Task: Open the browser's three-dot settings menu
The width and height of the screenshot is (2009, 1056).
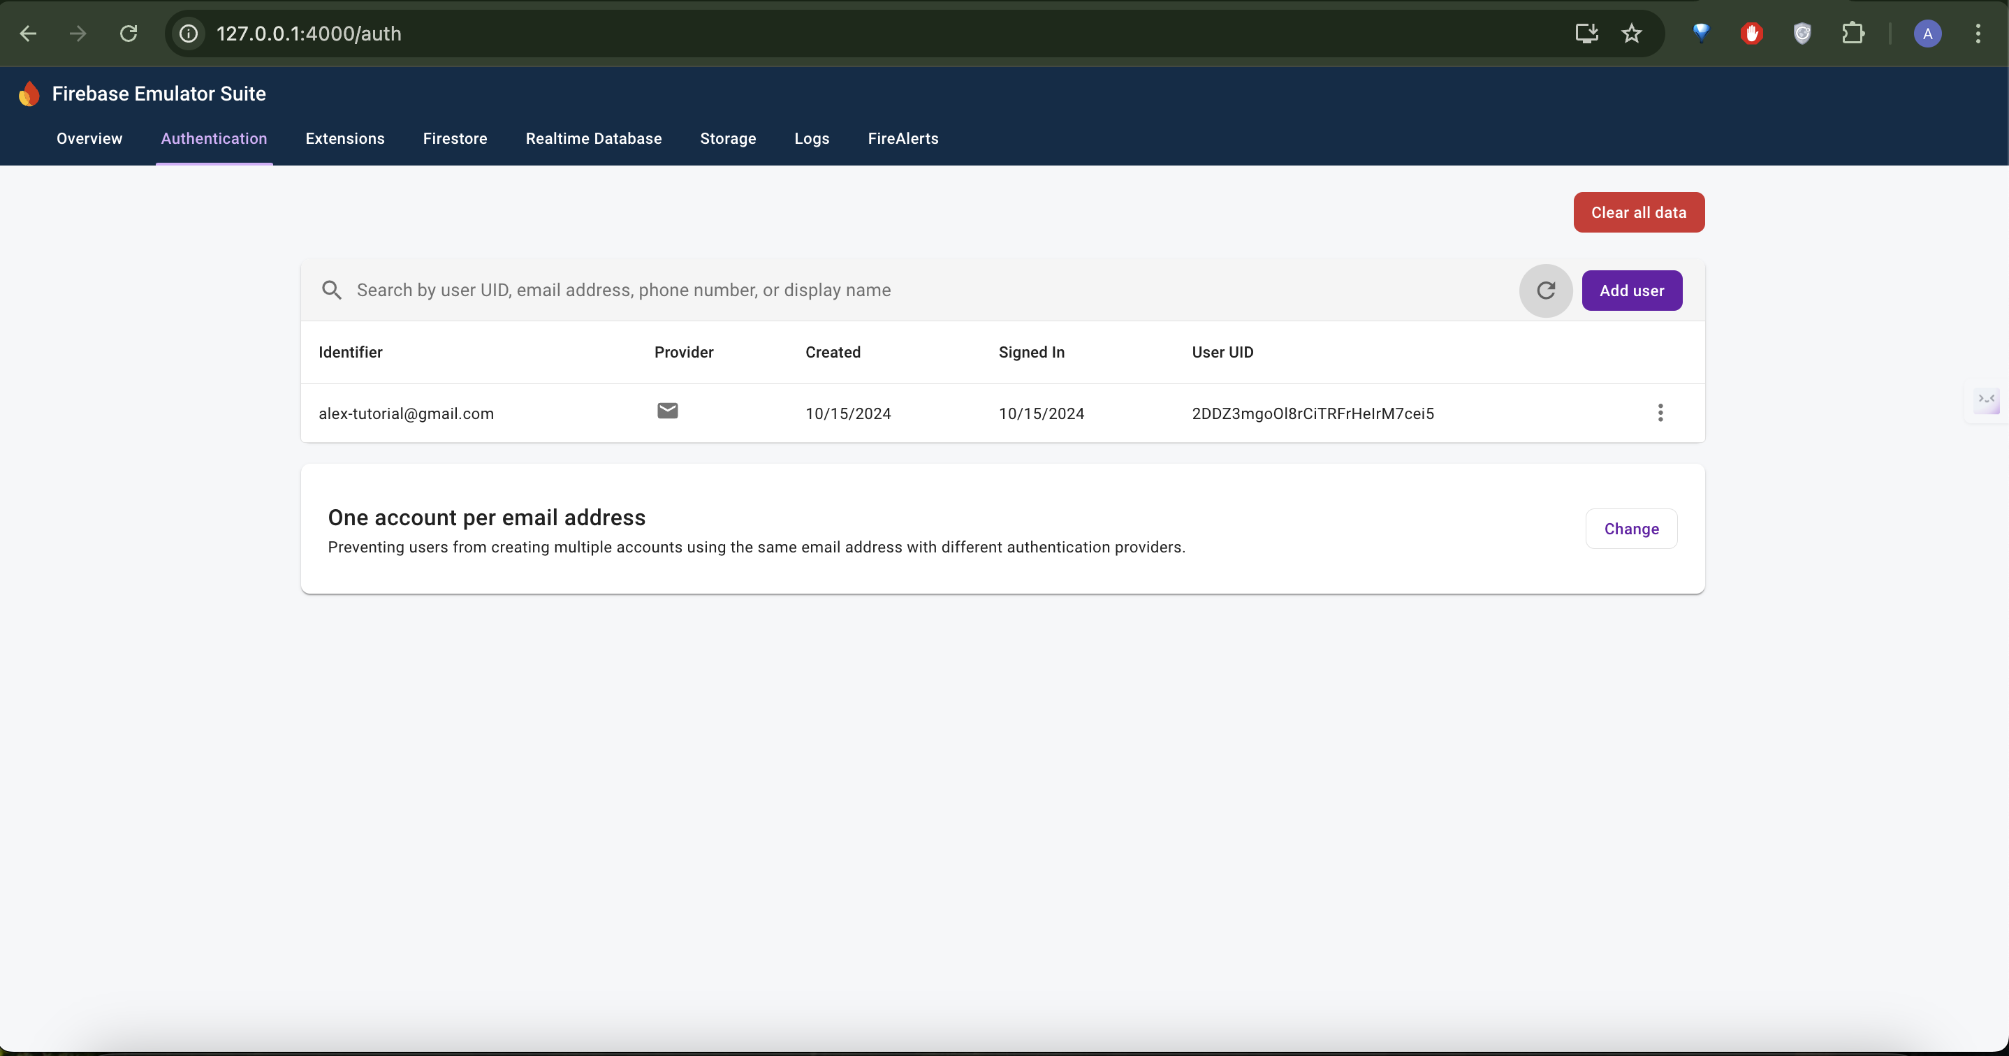Action: (1978, 33)
